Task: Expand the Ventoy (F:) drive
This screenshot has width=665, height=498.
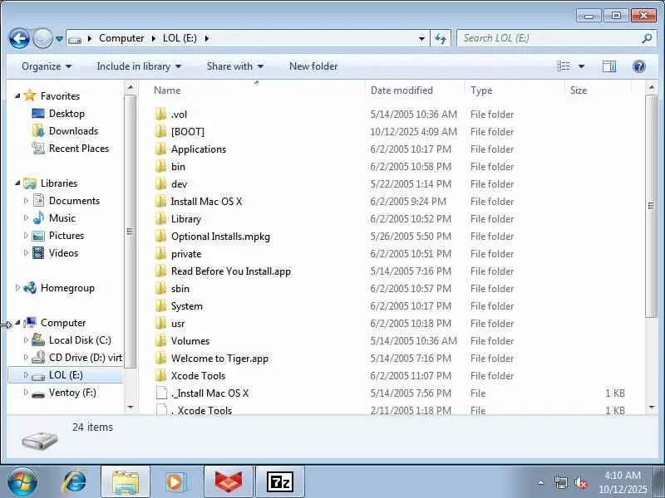Action: [x=26, y=393]
